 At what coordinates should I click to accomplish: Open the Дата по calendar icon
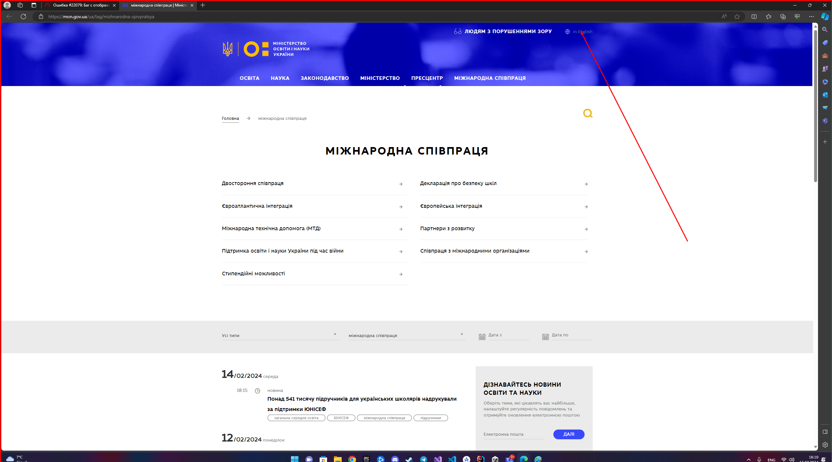(545, 337)
